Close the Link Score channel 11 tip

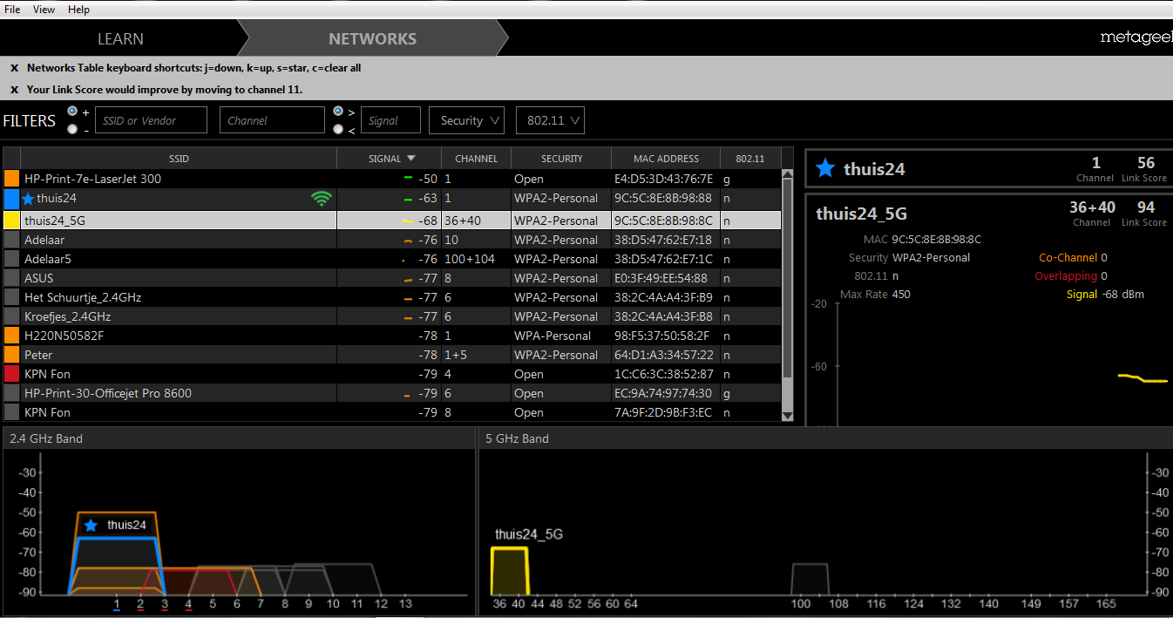click(x=15, y=90)
